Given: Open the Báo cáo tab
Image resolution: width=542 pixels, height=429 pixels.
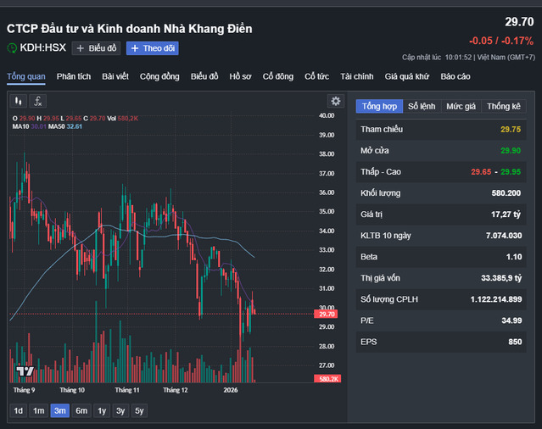Looking at the screenshot, I should coord(455,76).
